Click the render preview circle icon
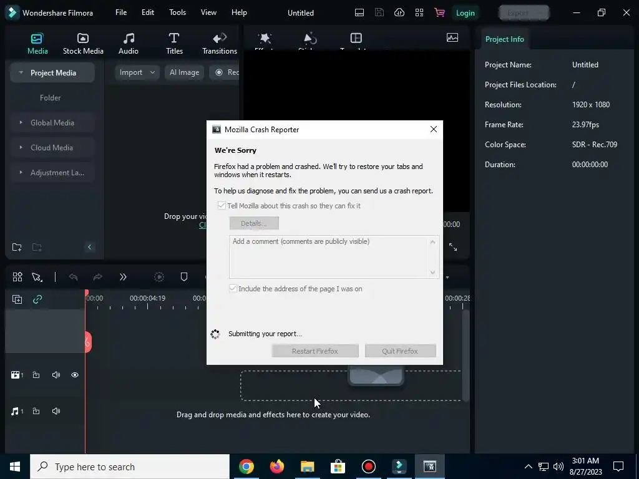 click(x=159, y=277)
